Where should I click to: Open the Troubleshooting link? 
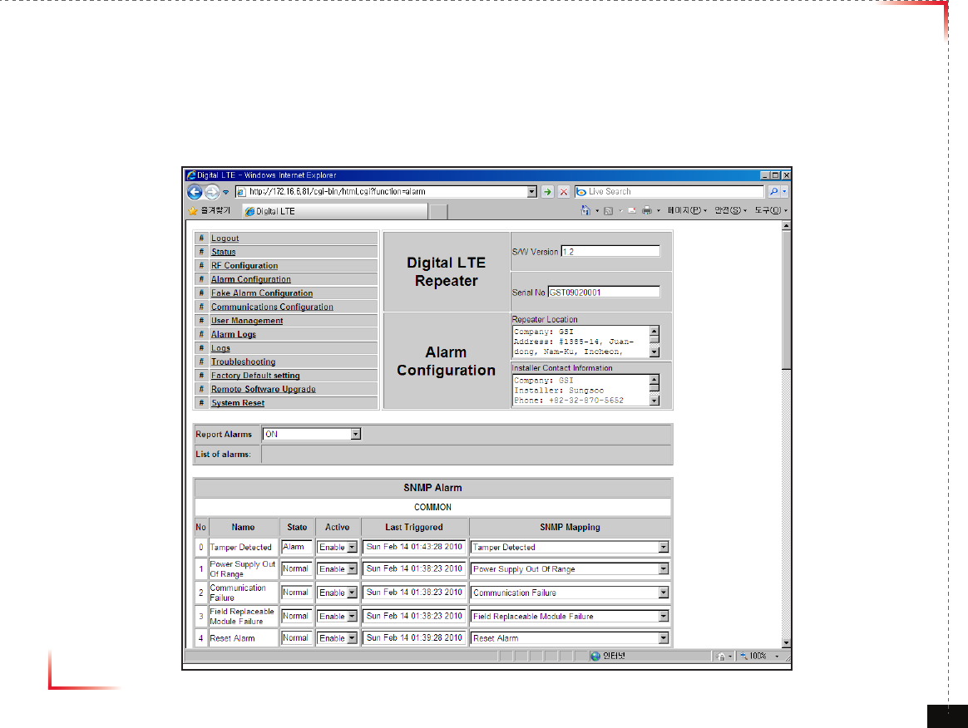243,362
